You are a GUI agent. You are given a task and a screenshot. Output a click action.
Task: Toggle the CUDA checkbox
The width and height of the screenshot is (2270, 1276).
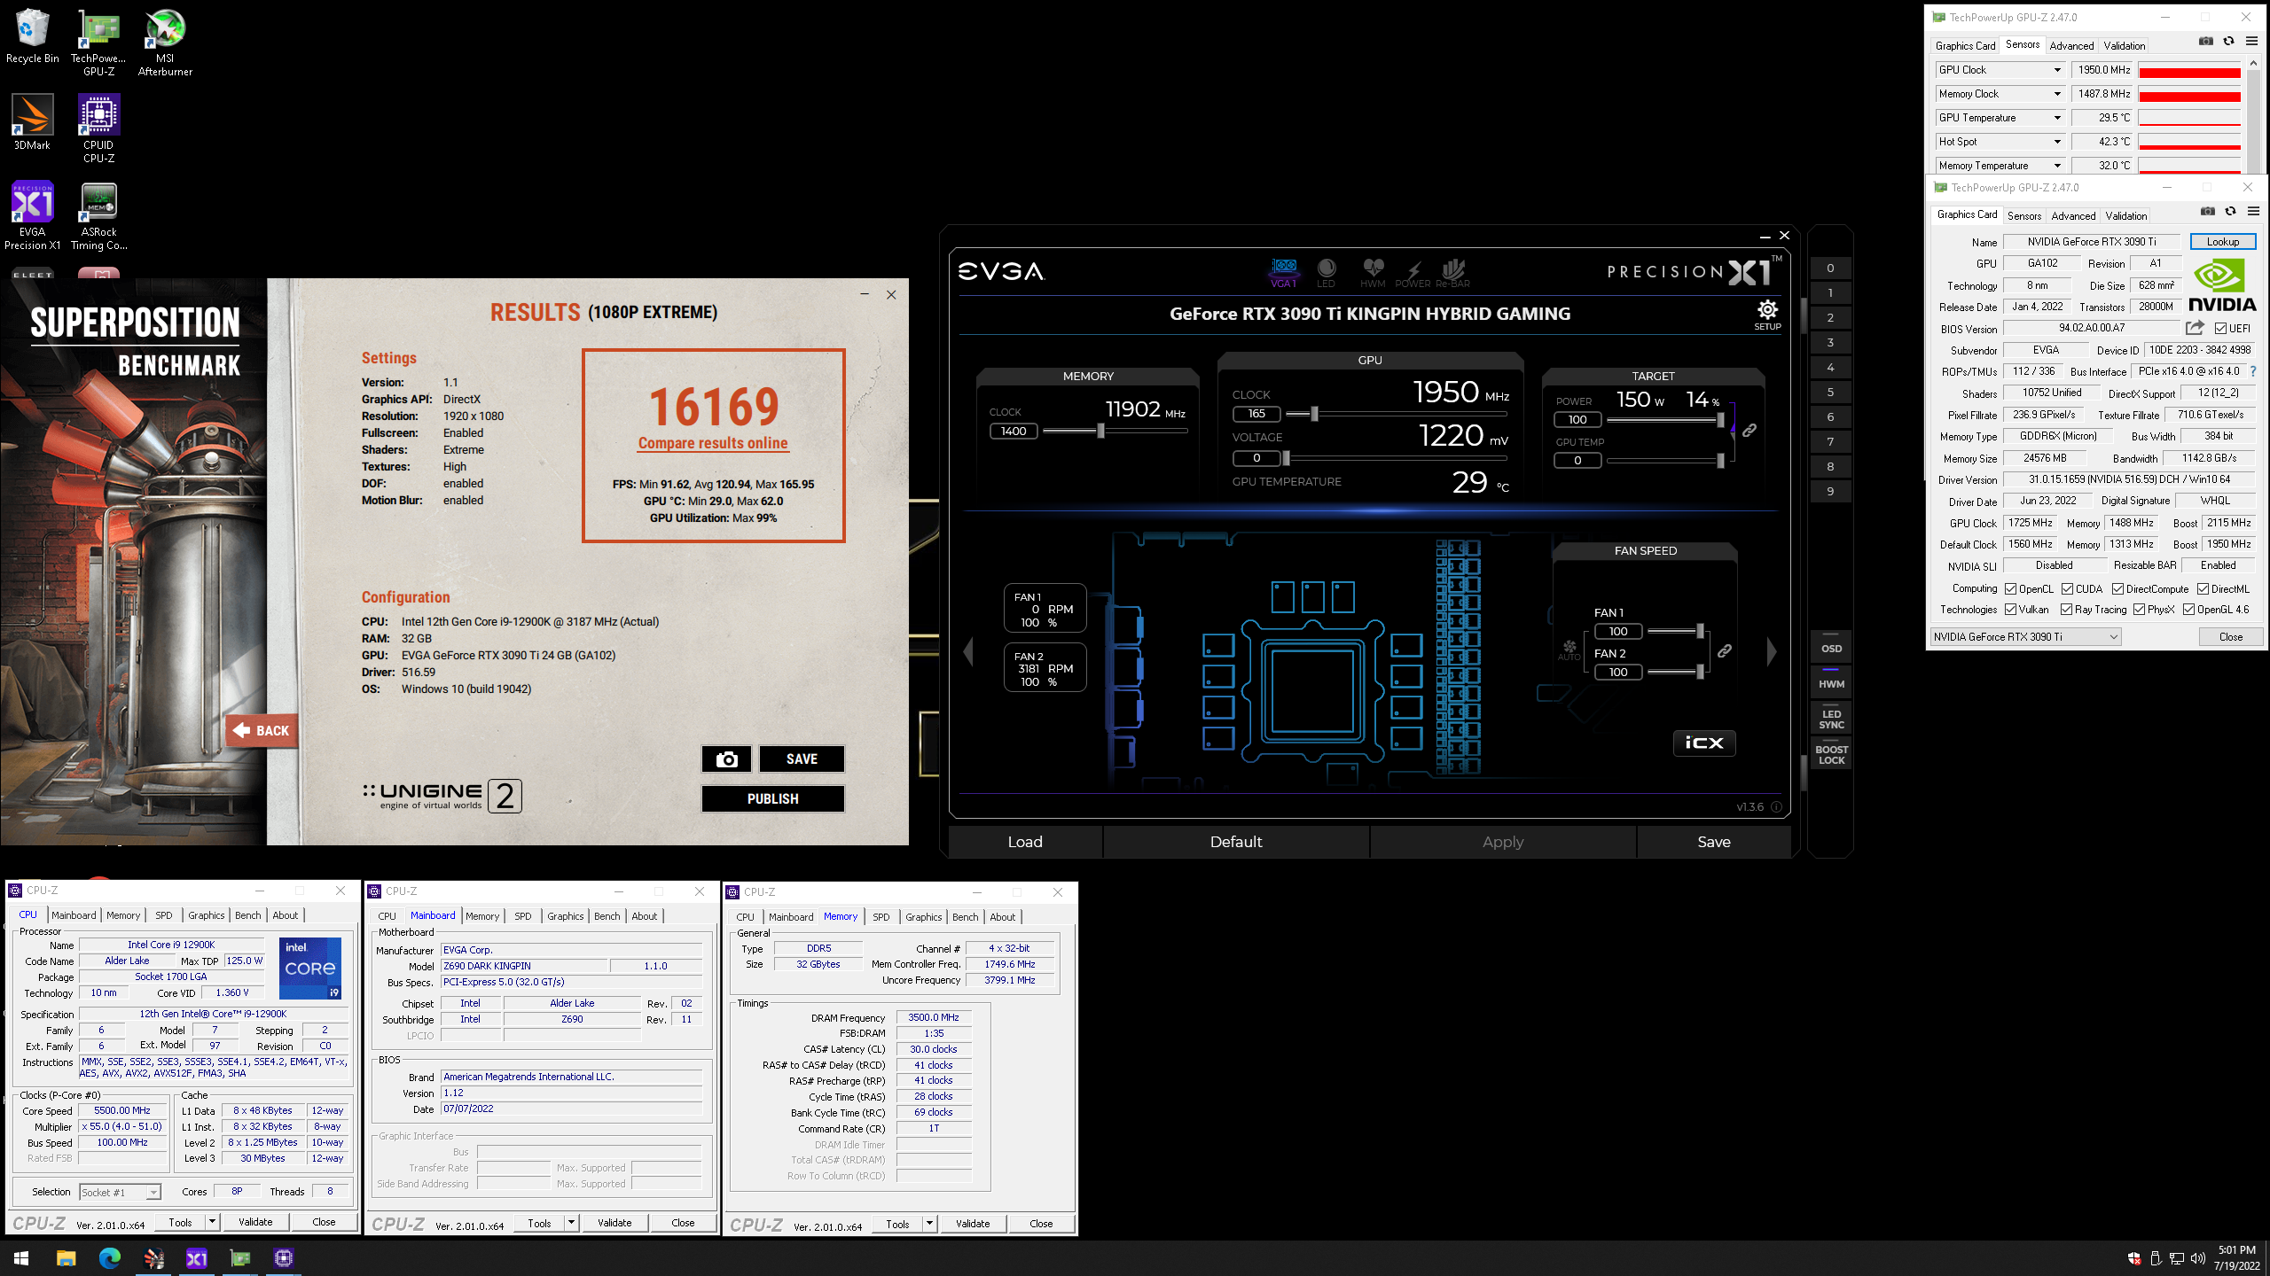click(x=2067, y=589)
